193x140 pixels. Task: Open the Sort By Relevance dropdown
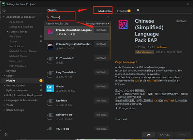tap(97, 23)
